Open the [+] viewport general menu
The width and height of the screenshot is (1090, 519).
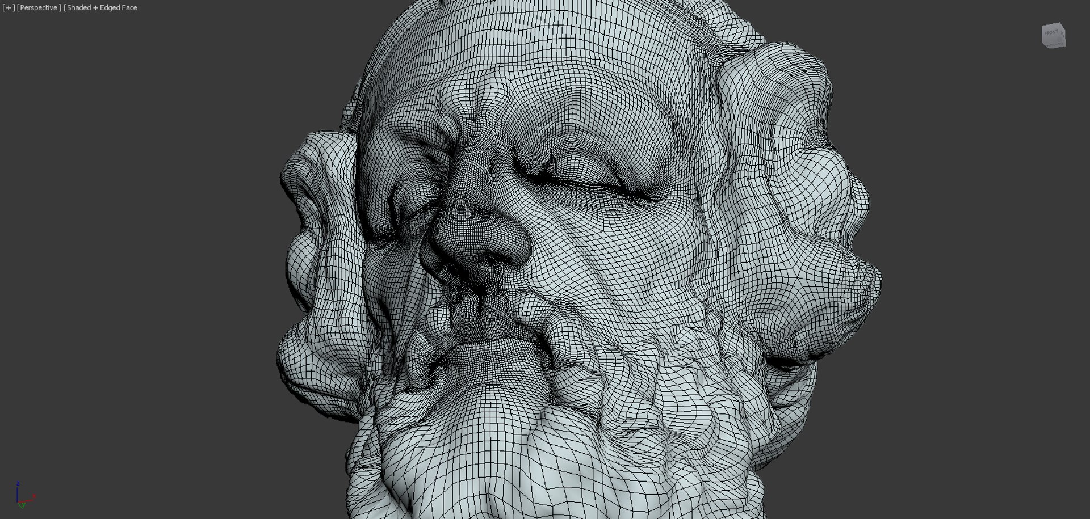[9, 8]
